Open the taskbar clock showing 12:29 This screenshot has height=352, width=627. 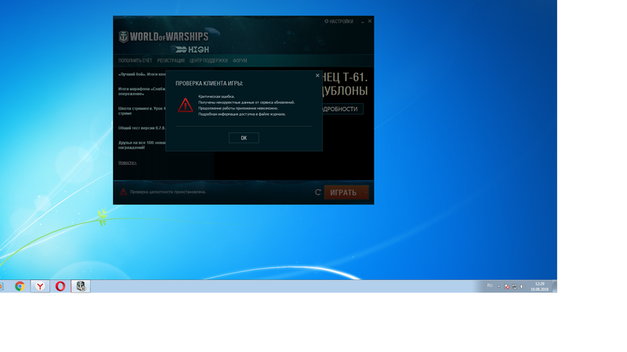tap(539, 286)
